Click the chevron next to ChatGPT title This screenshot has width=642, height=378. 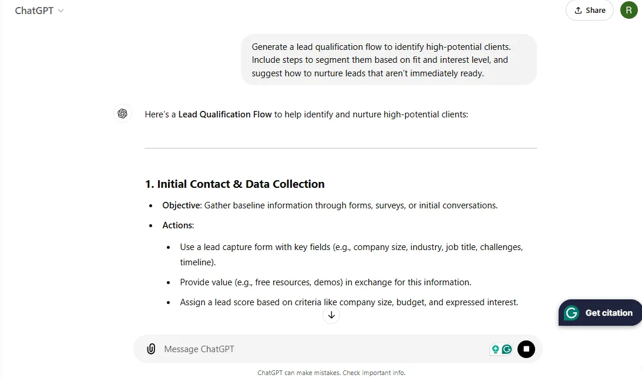click(60, 11)
